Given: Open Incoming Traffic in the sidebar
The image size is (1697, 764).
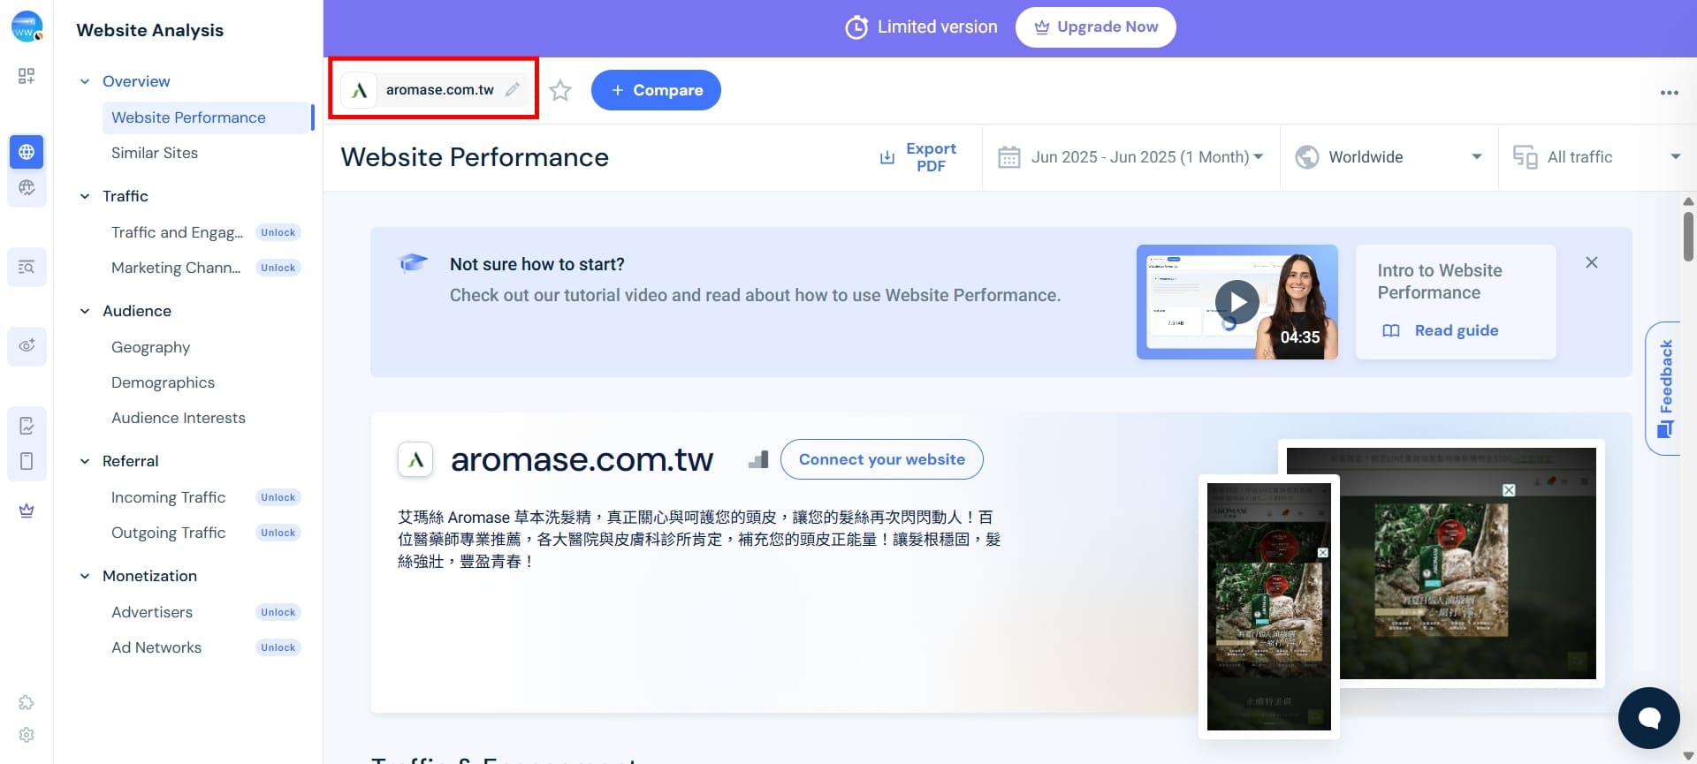Looking at the screenshot, I should pyautogui.click(x=168, y=497).
